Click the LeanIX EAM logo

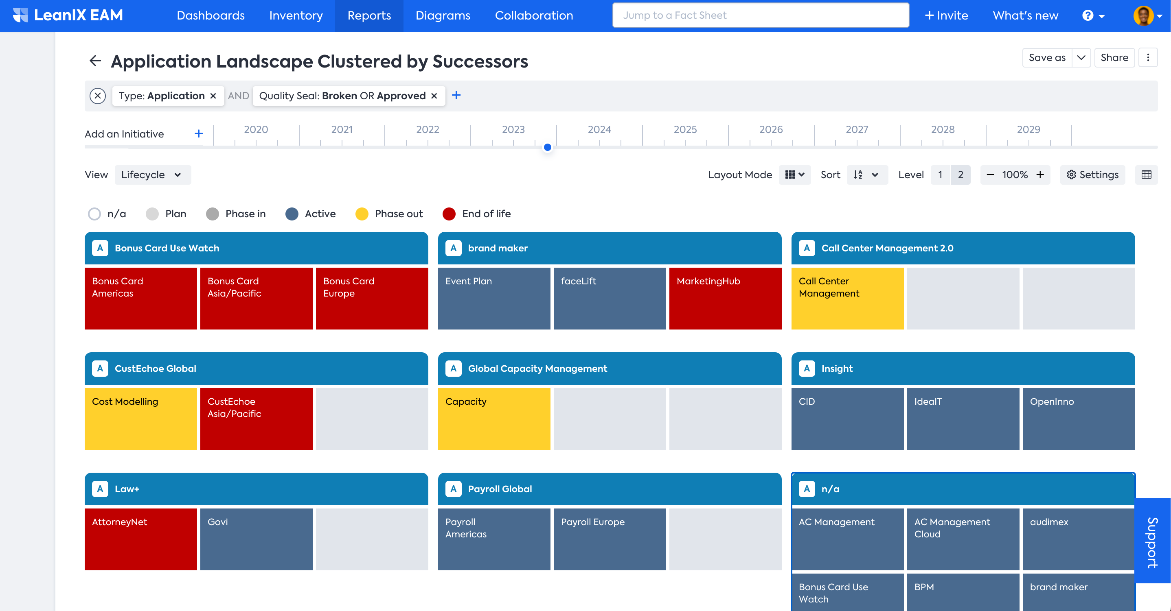[x=68, y=15]
